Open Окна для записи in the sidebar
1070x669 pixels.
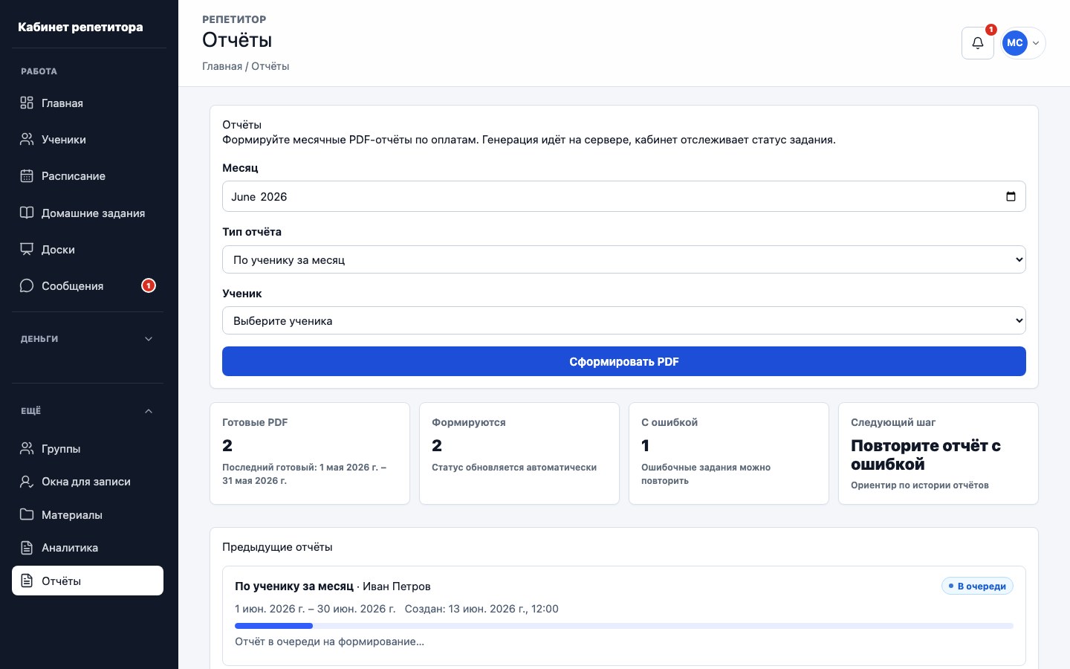coord(88,482)
